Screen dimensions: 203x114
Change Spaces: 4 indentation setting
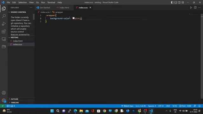[152, 106]
